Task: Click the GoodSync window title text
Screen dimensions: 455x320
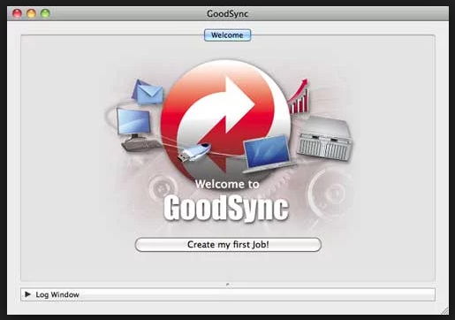Action: [227, 13]
